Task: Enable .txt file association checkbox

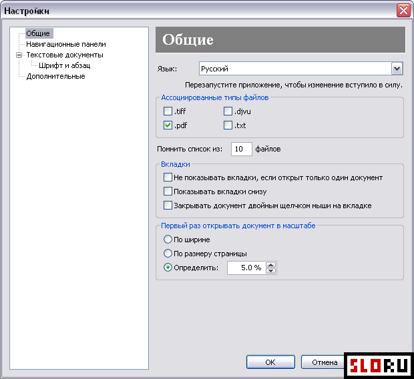Action: 228,125
